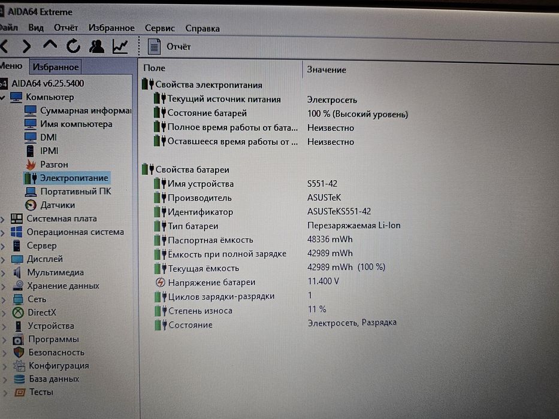Expand the Операционная система tree node
This screenshot has height=419, width=559.
[3, 232]
